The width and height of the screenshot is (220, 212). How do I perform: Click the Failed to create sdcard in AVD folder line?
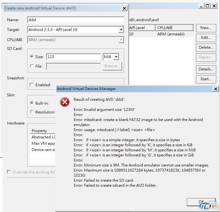(115, 185)
